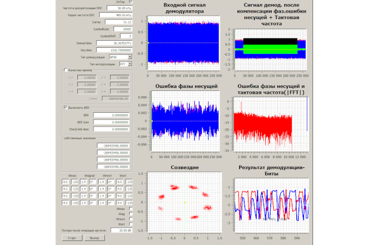Image resolution: width=369 pixels, height=245 pixels.
Task: Click the Частота дискретизации DDC field
Action: pos(119,9)
